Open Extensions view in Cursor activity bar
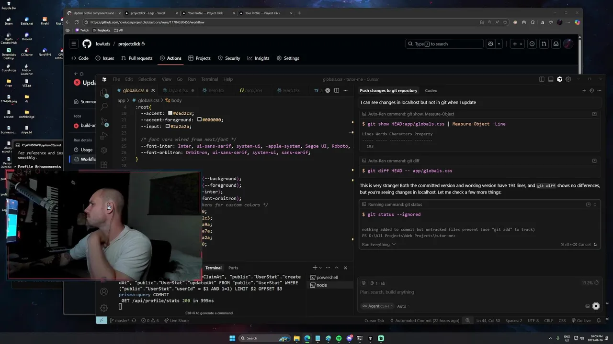613x344 pixels. (104, 165)
